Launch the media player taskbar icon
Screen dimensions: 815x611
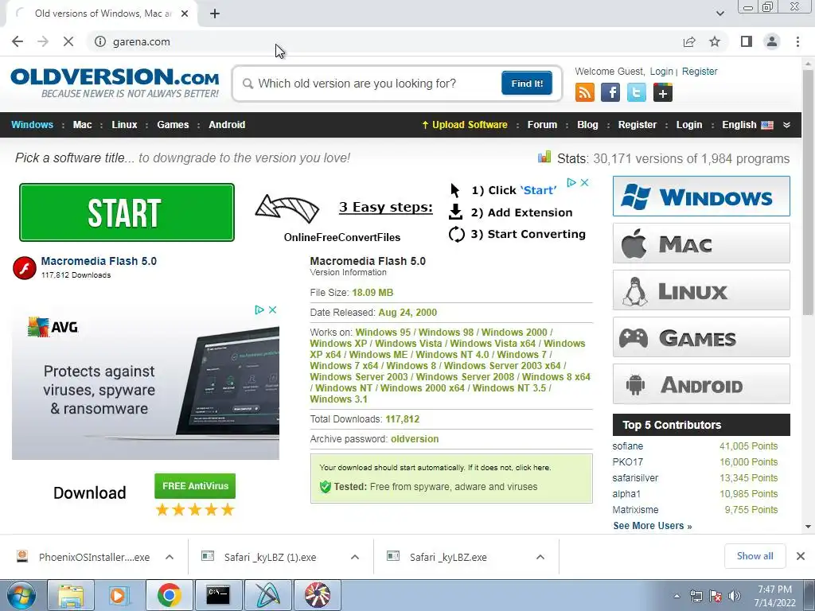[119, 595]
